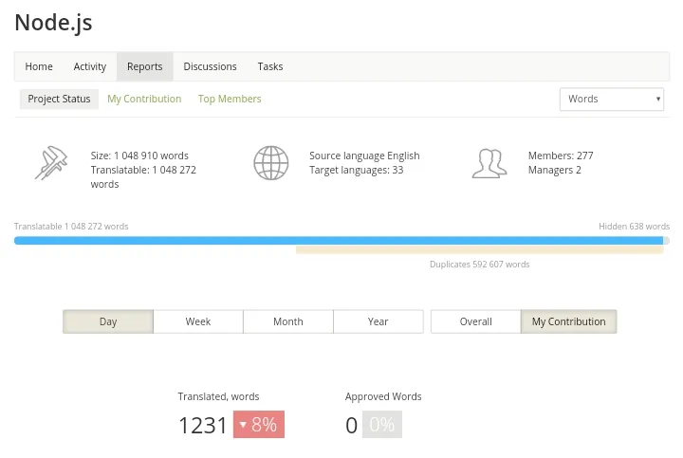Screen dimensions: 683x458
Task: Click "Target languages: 33" text
Action: (357, 171)
